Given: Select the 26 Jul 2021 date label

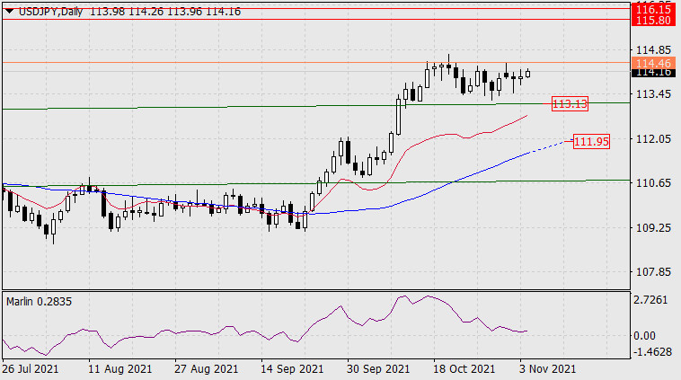Looking at the screenshot, I should tap(31, 369).
